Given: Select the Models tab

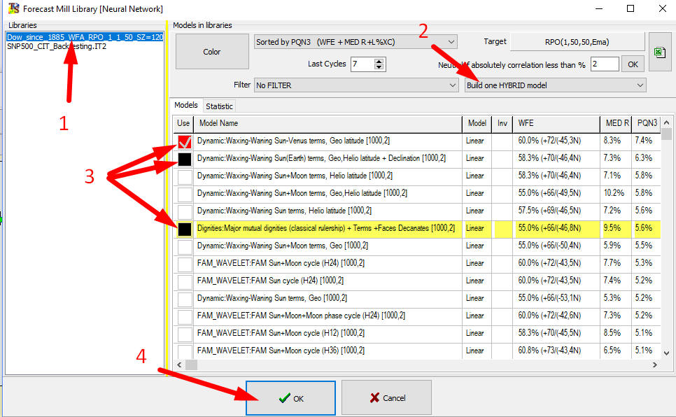Looking at the screenshot, I should click(x=186, y=105).
